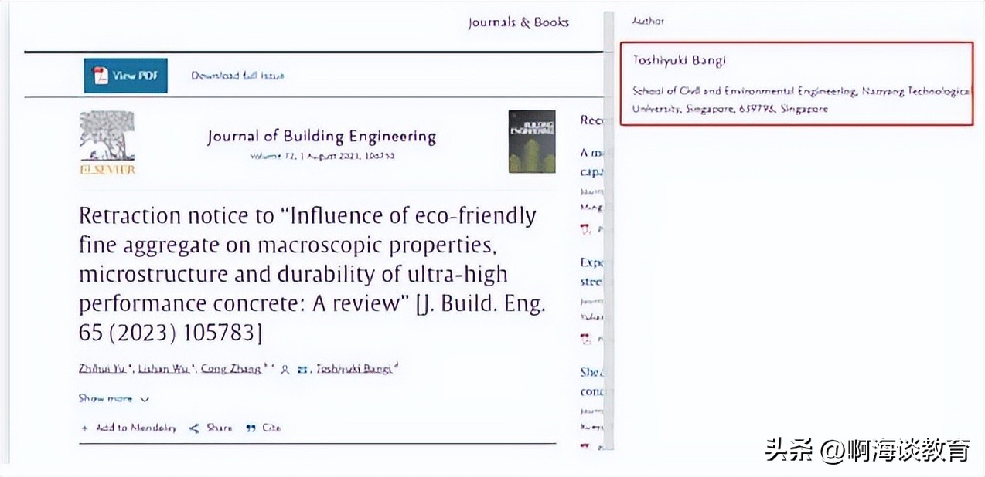
Task: Click the Share button
Action: click(210, 428)
